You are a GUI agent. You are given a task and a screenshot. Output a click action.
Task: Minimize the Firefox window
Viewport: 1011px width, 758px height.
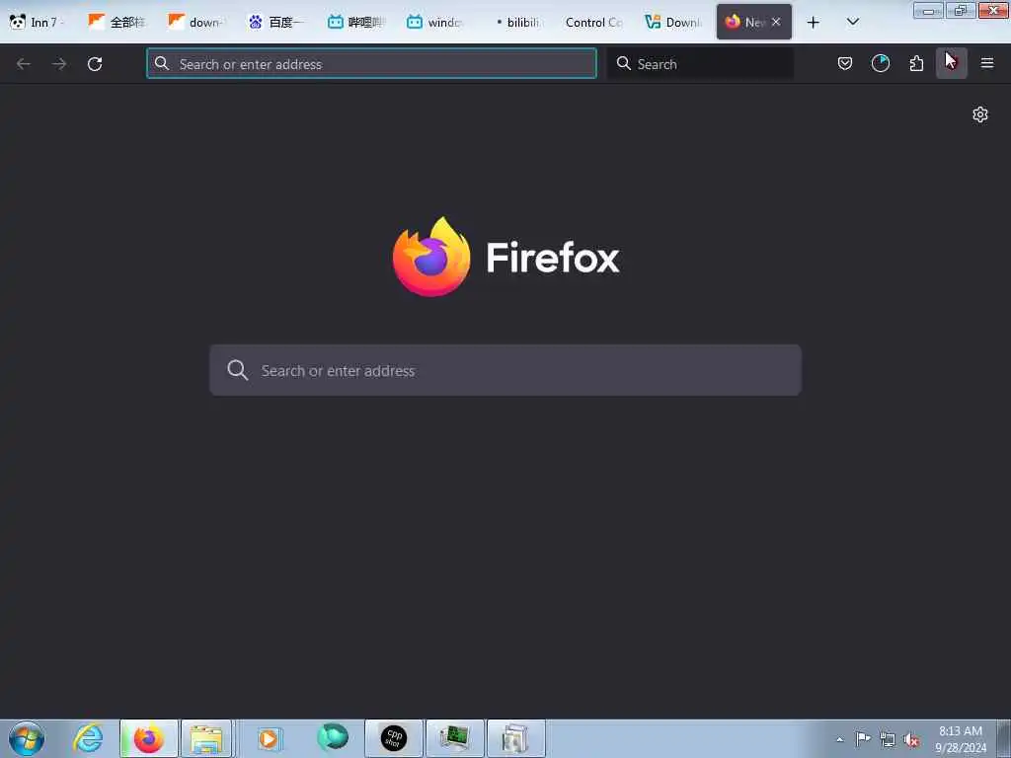tap(928, 10)
